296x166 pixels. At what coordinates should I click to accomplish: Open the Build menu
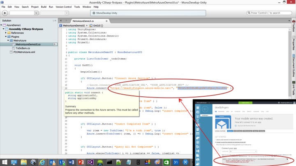tap(44, 7)
